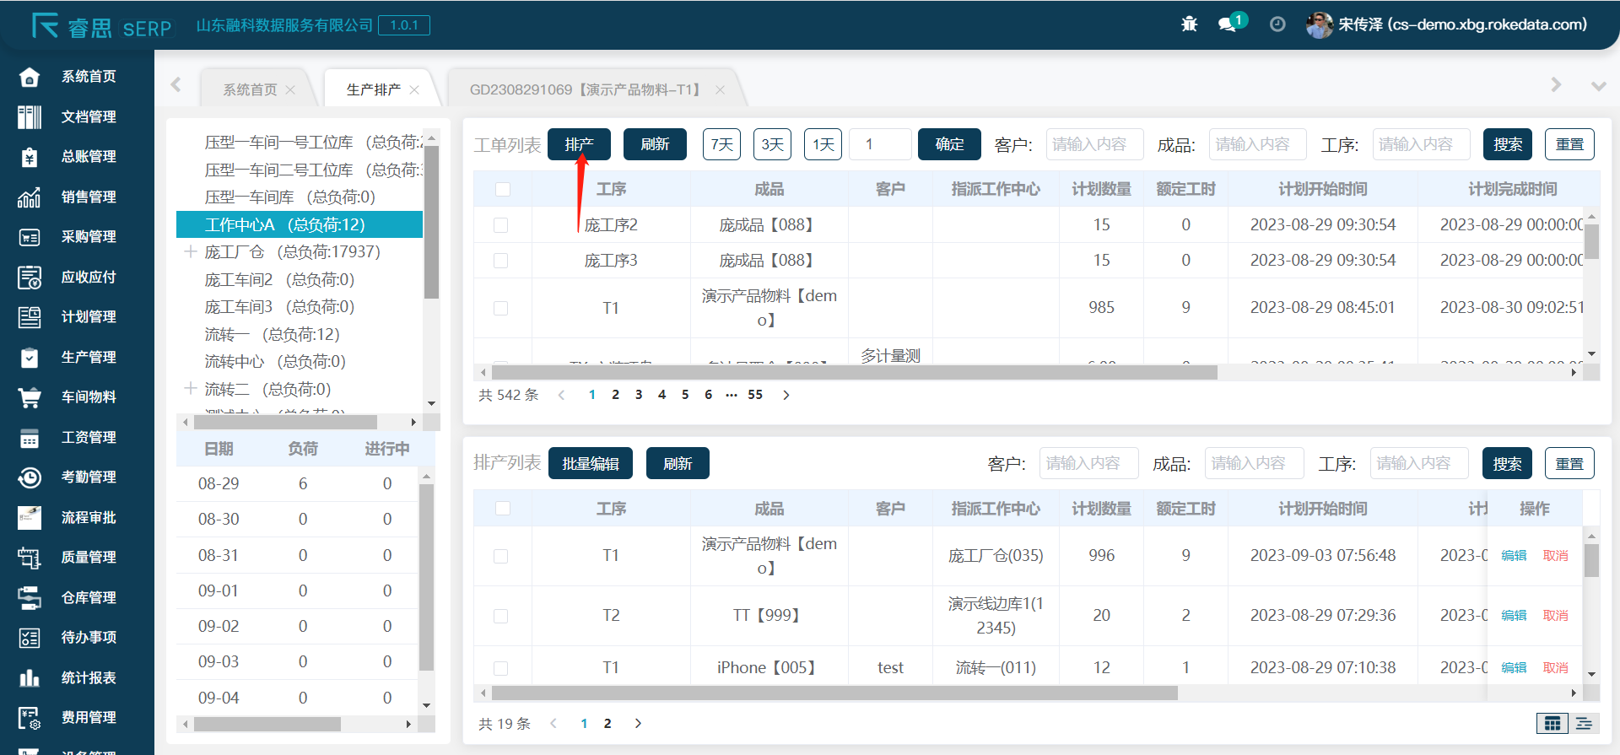Open 系统首页 home icon in sidebar

pyautogui.click(x=30, y=77)
